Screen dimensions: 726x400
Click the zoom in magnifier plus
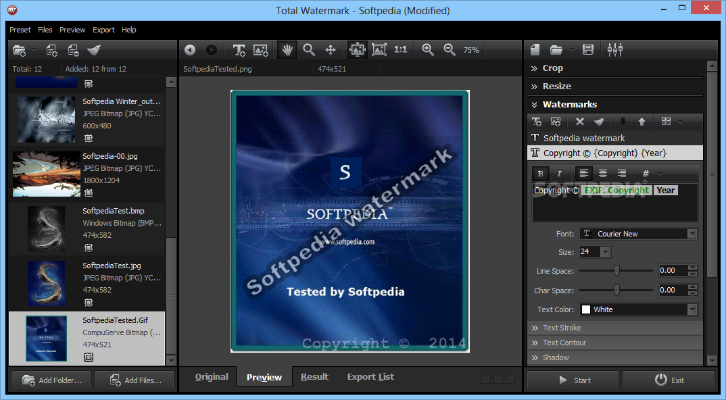428,50
